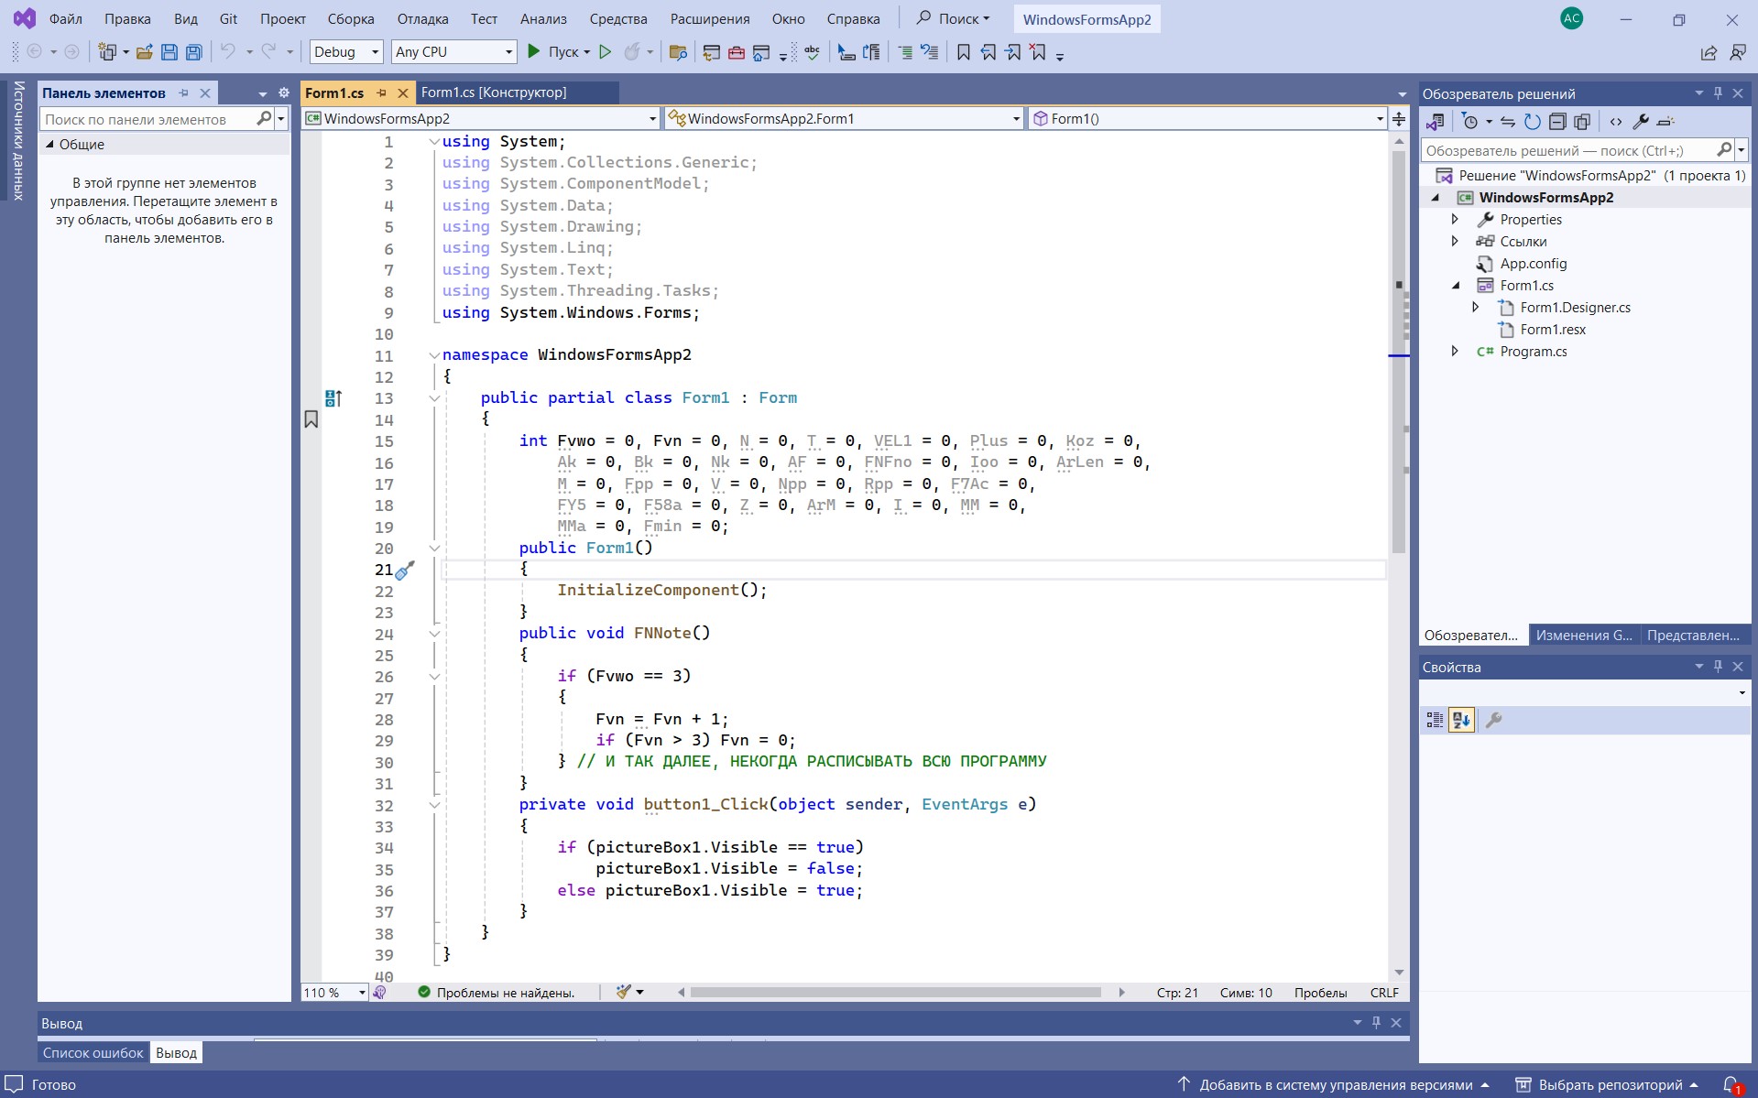This screenshot has width=1758, height=1098.
Task: Click the Toolbox search input field
Action: click(x=149, y=119)
